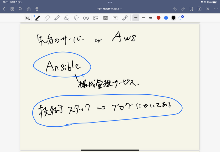
Task: Select the Shapes tool
Action: (67, 18)
